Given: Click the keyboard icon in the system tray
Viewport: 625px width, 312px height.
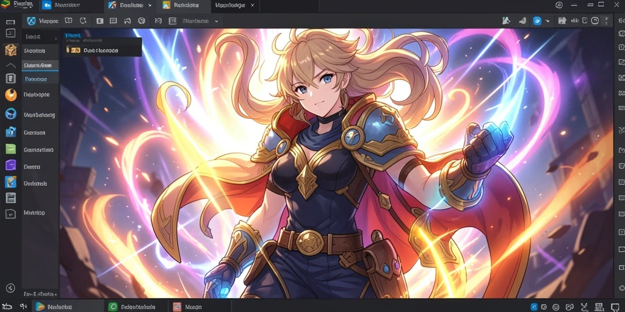Looking at the screenshot, I should [598, 307].
